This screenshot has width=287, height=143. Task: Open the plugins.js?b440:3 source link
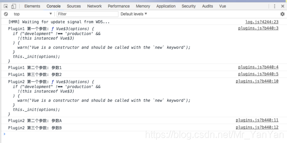click(258, 28)
